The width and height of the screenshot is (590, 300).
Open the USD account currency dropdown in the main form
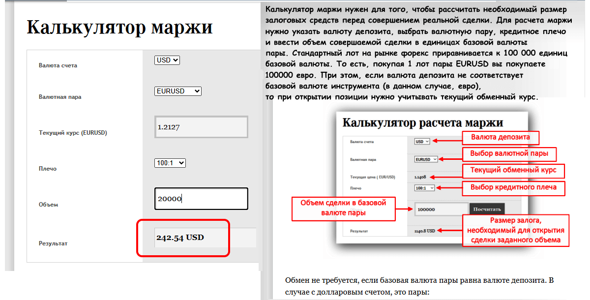point(167,60)
